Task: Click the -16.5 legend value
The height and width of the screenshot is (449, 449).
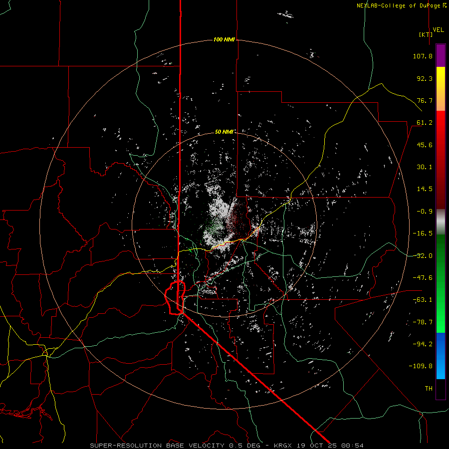Action: tap(423, 233)
